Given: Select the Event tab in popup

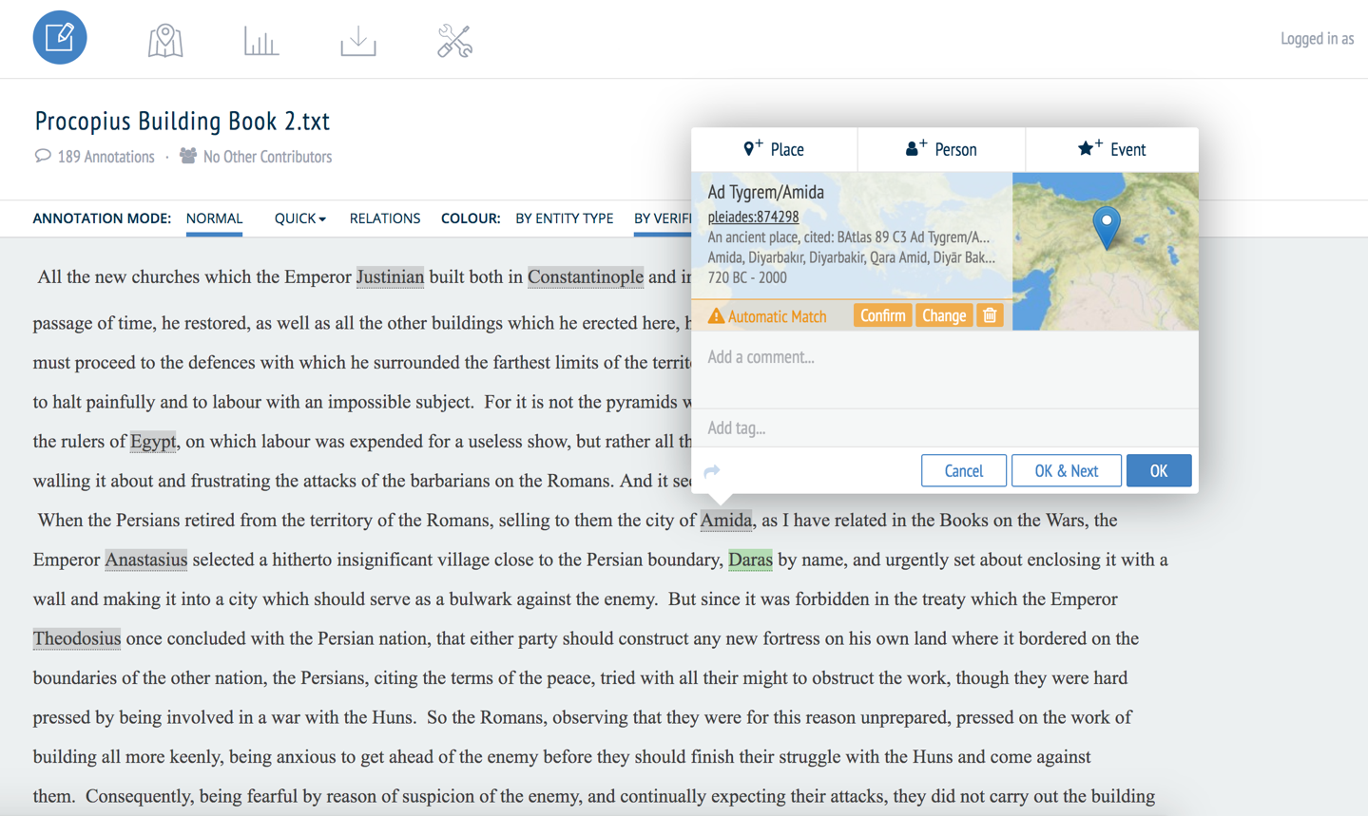Looking at the screenshot, I should 1110,149.
